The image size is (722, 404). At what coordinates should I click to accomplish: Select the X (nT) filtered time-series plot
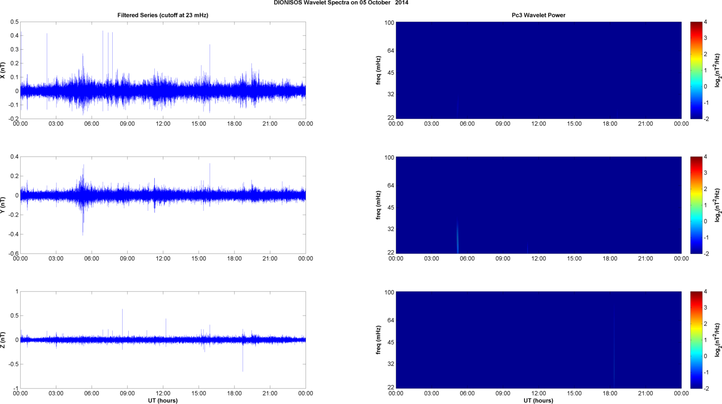coord(163,70)
